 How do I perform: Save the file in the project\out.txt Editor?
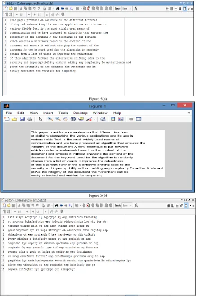point(13,206)
